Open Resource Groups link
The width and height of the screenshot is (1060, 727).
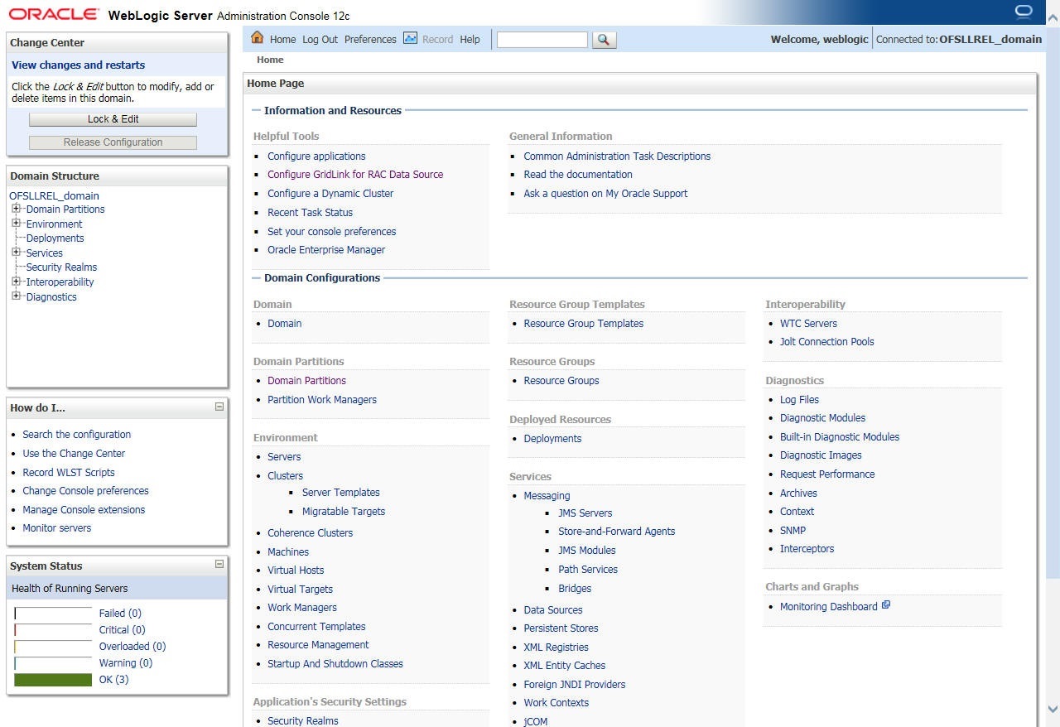(x=561, y=381)
